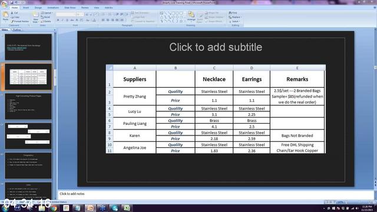Viewport: 377px width, 212px height.
Task: Click the Save icon in quick access toolbar
Action: [x=12, y=2]
